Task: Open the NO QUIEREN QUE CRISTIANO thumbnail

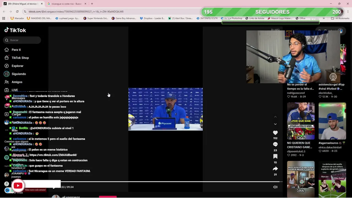Action: coord(301,121)
